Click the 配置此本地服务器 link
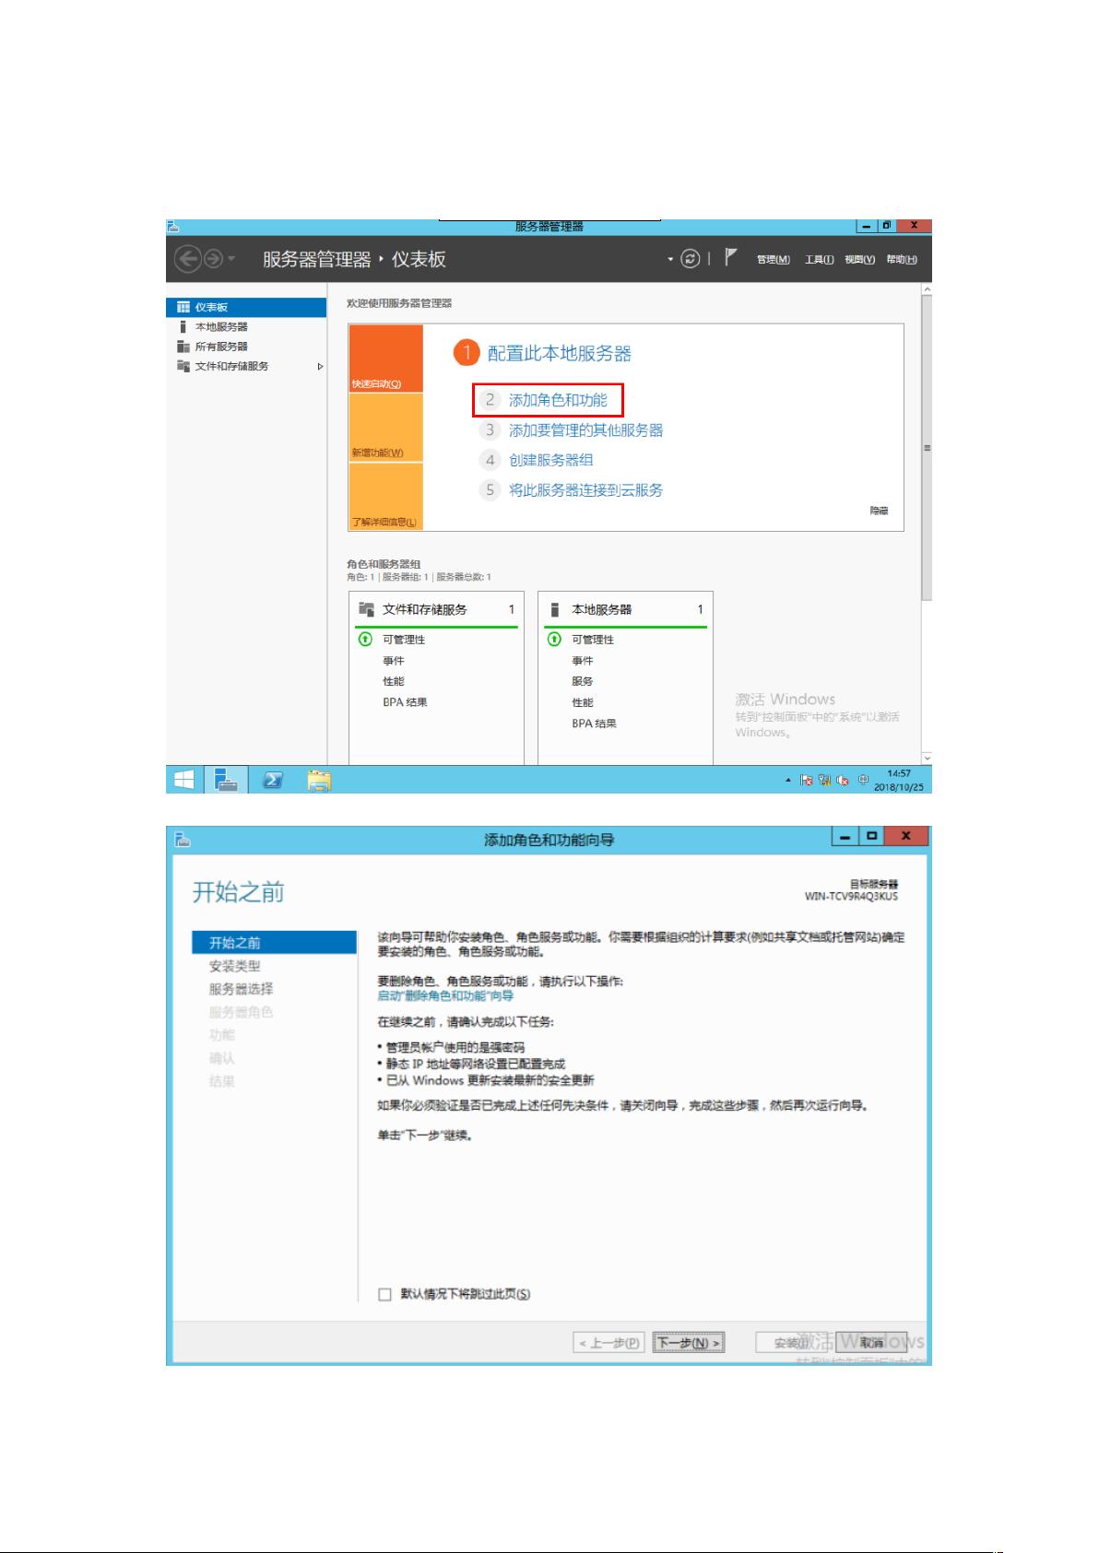1099x1553 pixels. tap(559, 353)
